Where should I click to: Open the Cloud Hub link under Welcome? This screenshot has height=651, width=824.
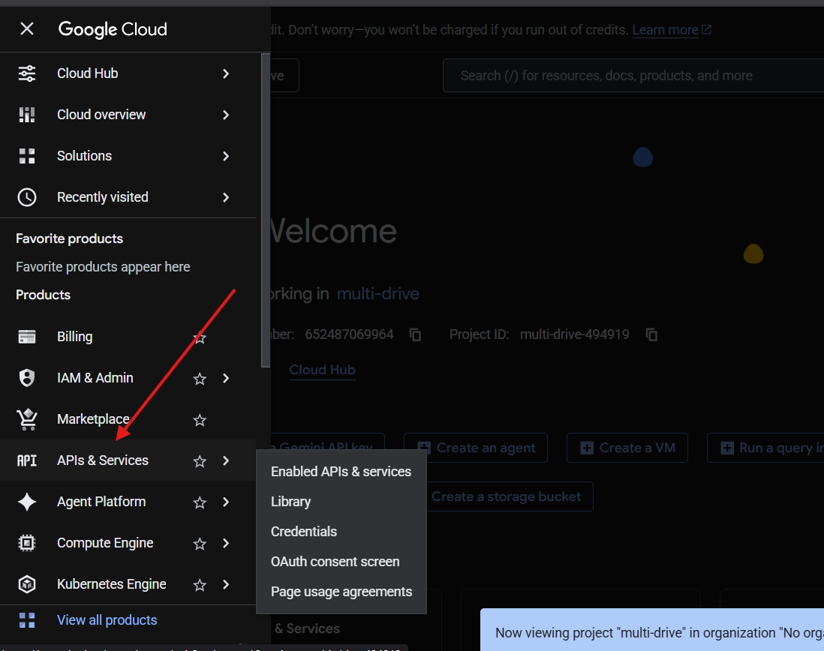point(322,370)
